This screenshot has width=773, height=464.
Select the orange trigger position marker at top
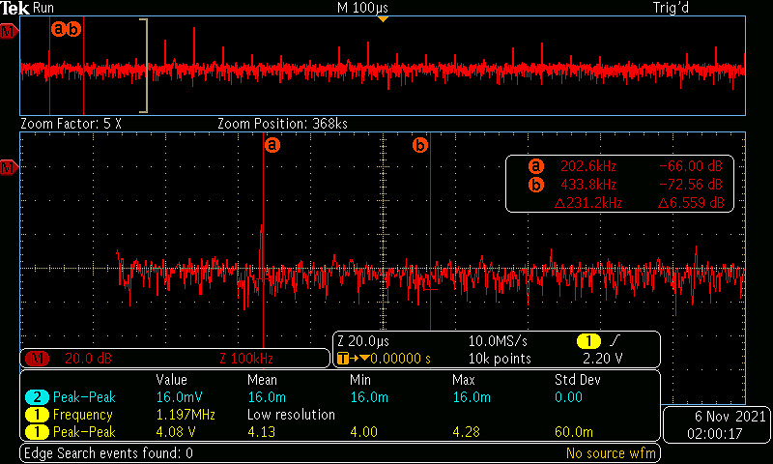tap(383, 19)
